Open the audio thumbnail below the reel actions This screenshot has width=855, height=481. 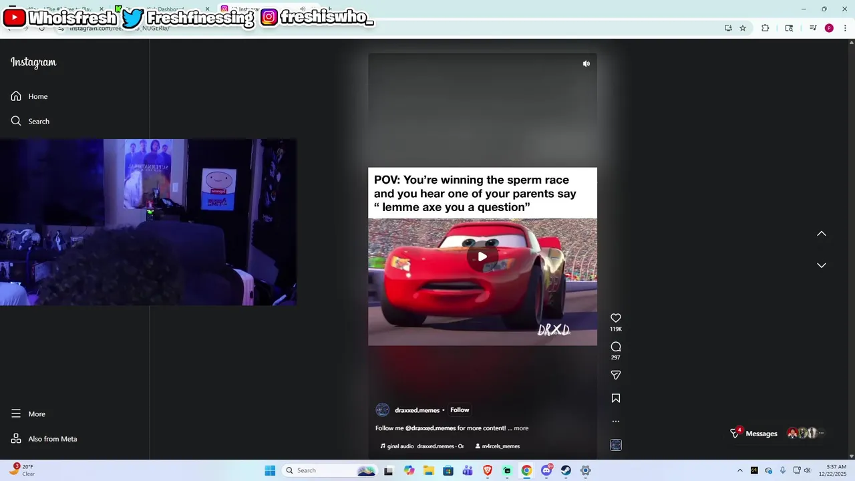tap(616, 445)
